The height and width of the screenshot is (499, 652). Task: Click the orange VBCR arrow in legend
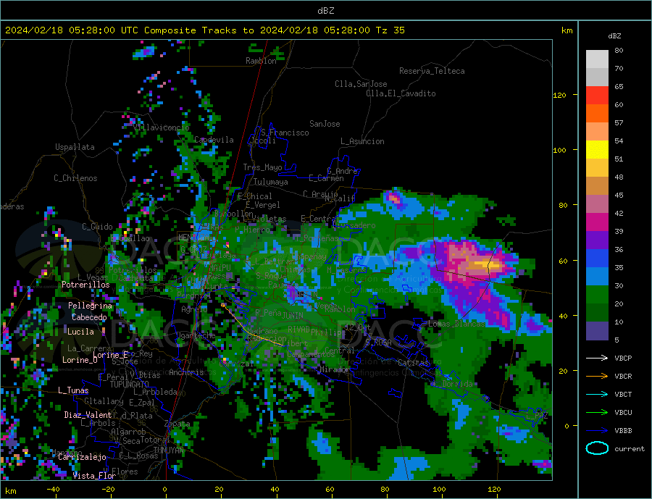[597, 377]
